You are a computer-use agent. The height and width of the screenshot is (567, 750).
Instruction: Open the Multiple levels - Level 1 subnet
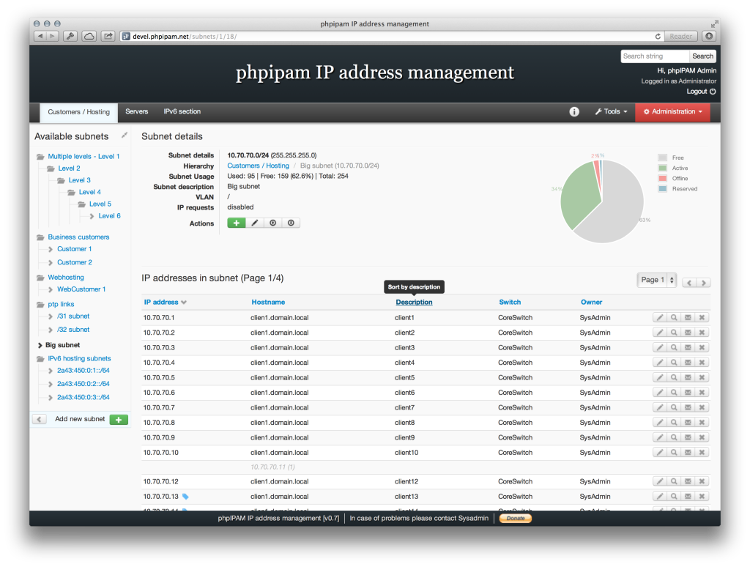83,157
